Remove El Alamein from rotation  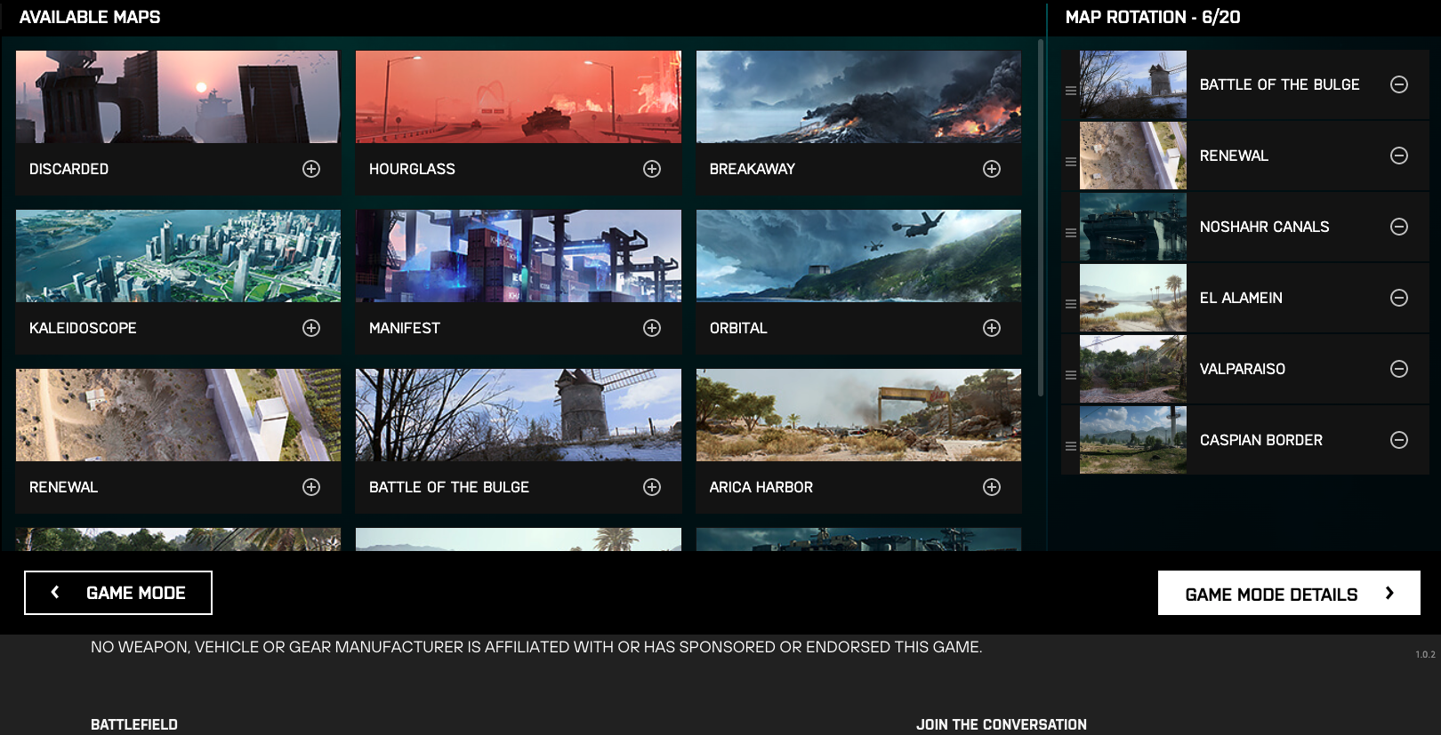click(1399, 298)
